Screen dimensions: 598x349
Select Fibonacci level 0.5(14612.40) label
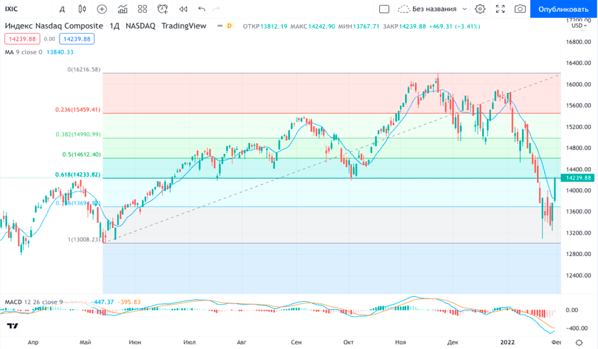click(81, 154)
